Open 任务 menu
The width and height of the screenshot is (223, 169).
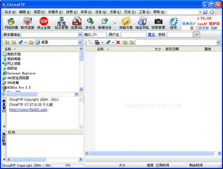(x=101, y=12)
